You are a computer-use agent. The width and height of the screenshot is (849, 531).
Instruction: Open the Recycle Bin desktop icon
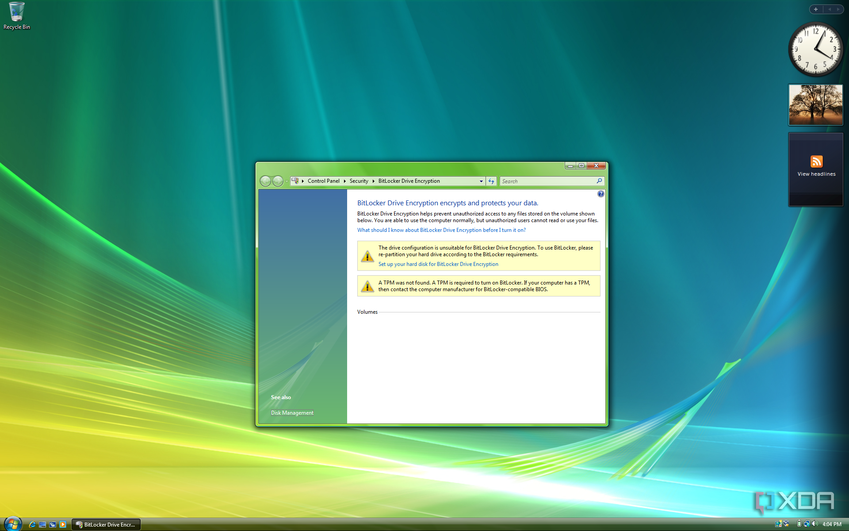click(x=17, y=16)
